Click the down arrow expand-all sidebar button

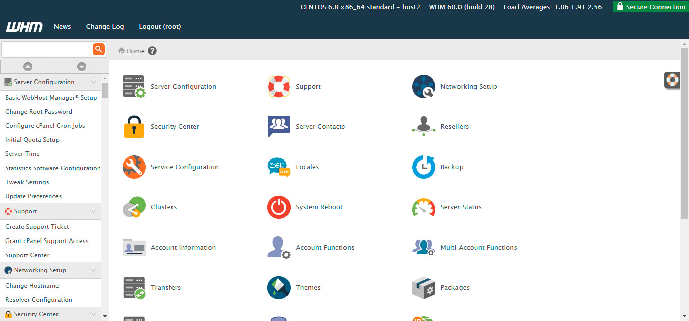click(x=82, y=67)
